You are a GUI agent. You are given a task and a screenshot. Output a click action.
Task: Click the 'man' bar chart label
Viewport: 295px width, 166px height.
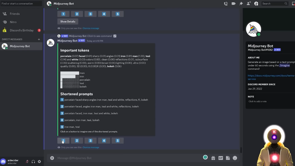(x=82, y=73)
